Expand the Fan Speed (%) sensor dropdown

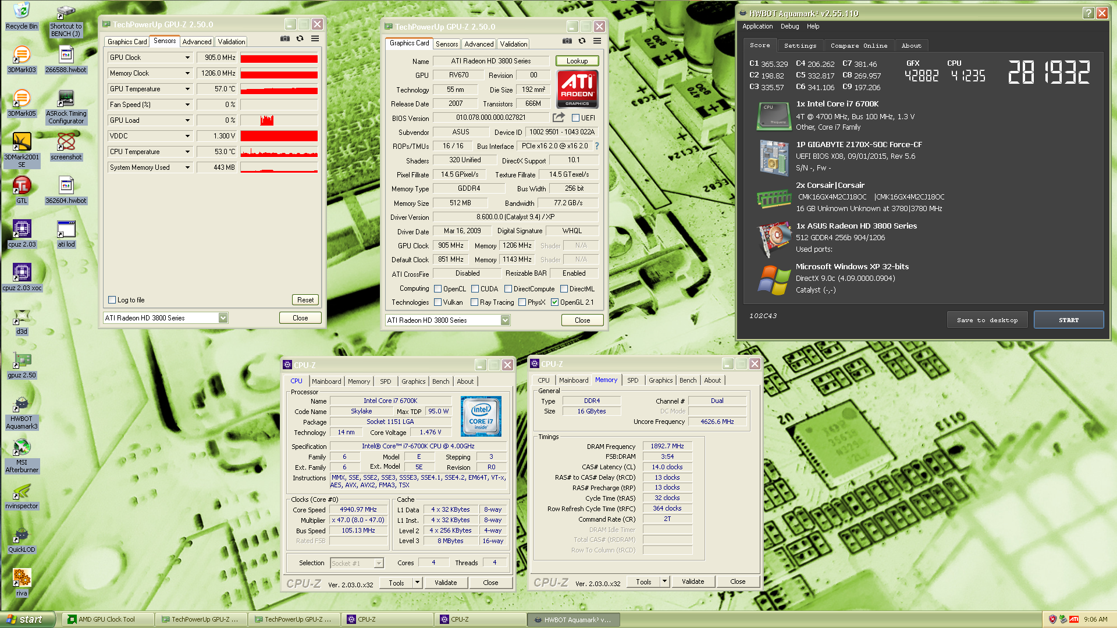coord(187,105)
